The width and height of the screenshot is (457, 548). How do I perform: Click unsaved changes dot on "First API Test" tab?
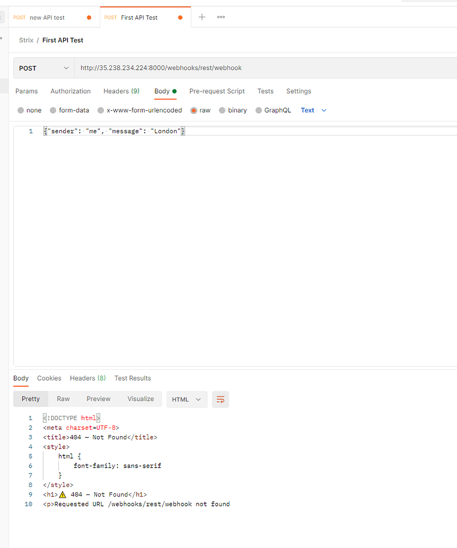click(180, 17)
